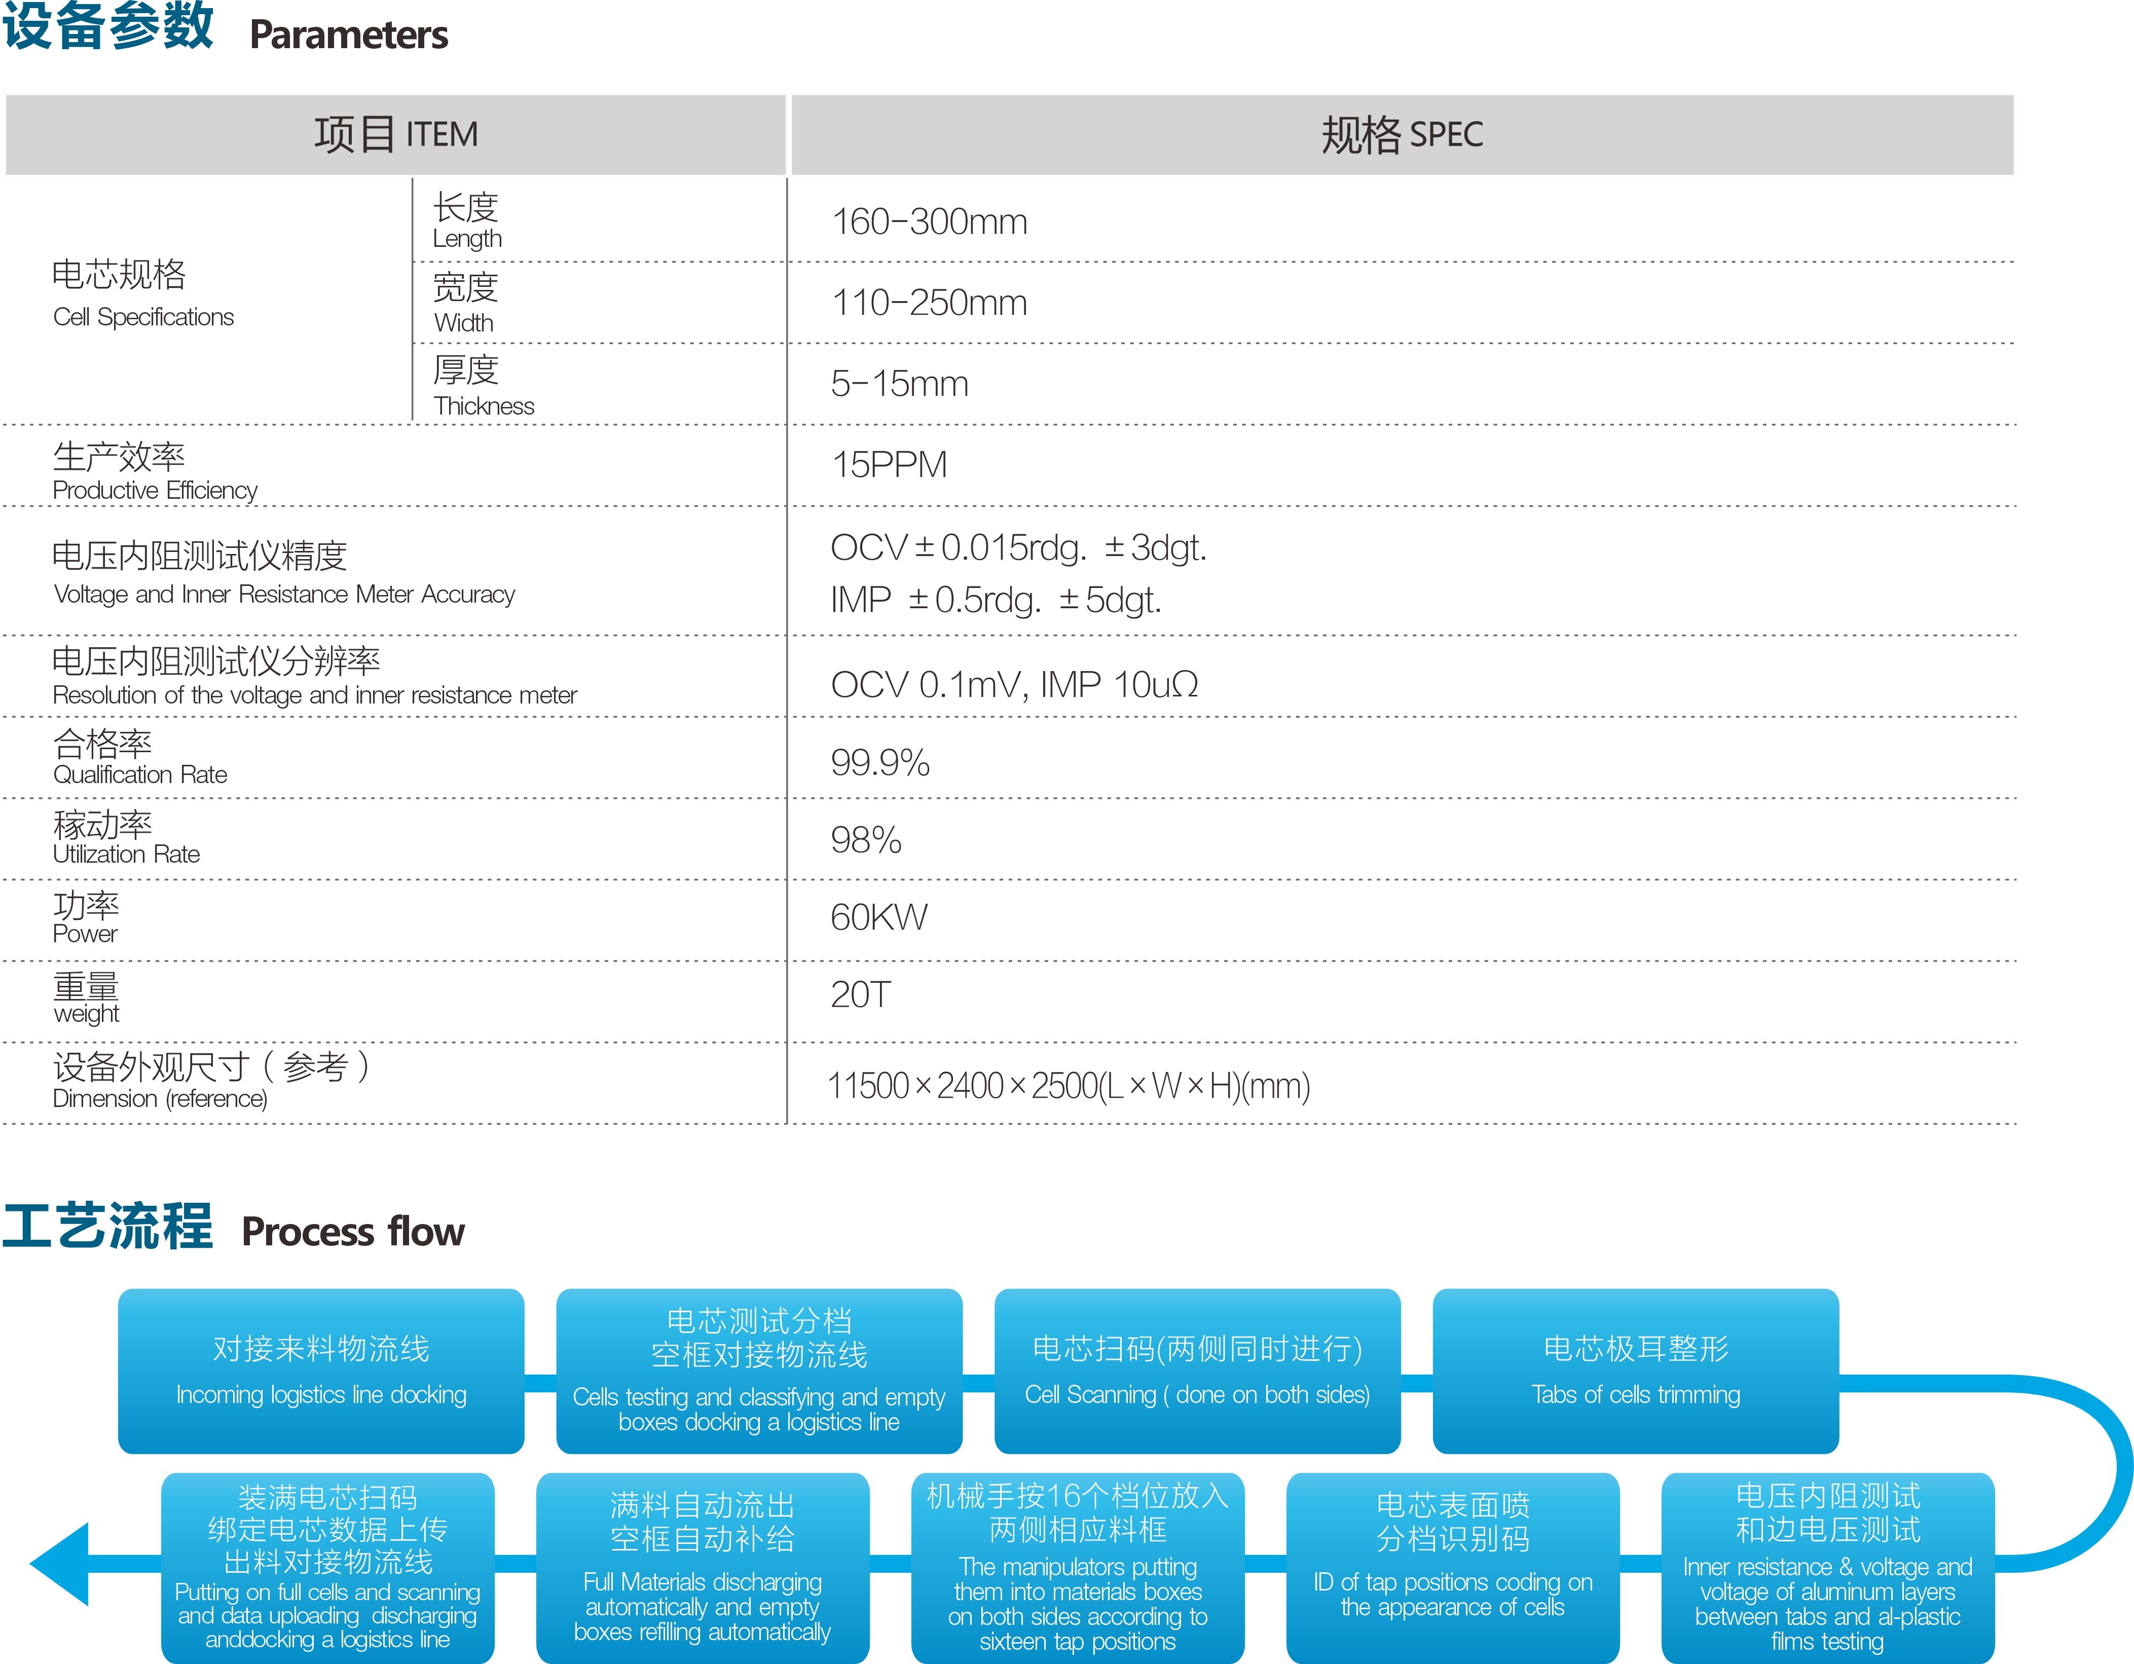This screenshot has width=2134, height=1664.
Task: Click the 99.9% qualification rate value
Action: pos(879,762)
